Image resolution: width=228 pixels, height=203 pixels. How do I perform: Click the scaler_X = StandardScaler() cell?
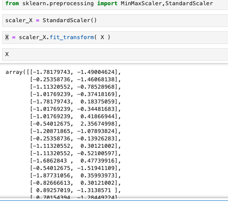click(115, 20)
